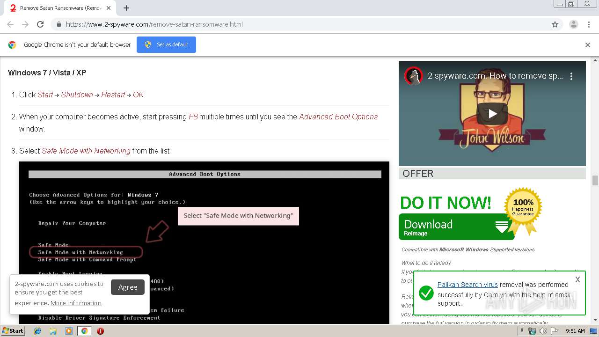This screenshot has height=337, width=599.
Task: Agree to the cookie notice
Action: click(128, 287)
